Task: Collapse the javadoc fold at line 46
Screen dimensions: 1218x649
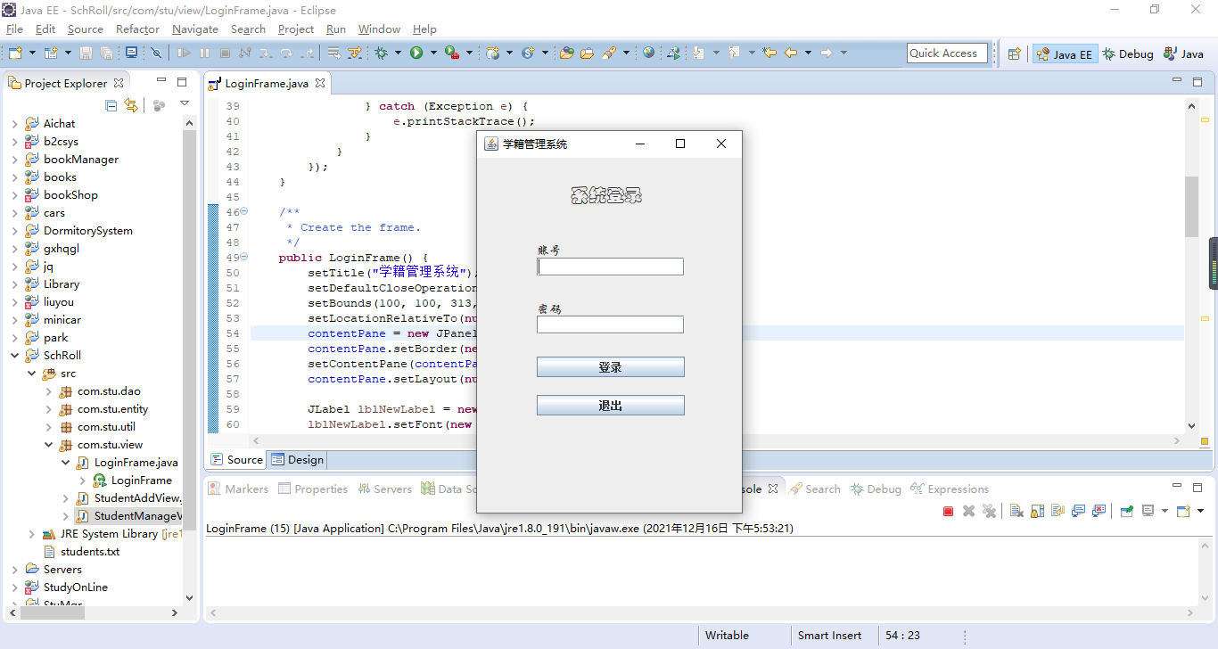Action: tap(244, 212)
